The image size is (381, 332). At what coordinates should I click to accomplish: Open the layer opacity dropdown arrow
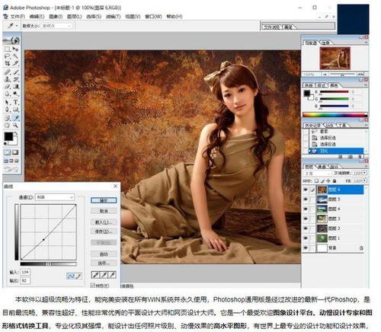click(365, 173)
